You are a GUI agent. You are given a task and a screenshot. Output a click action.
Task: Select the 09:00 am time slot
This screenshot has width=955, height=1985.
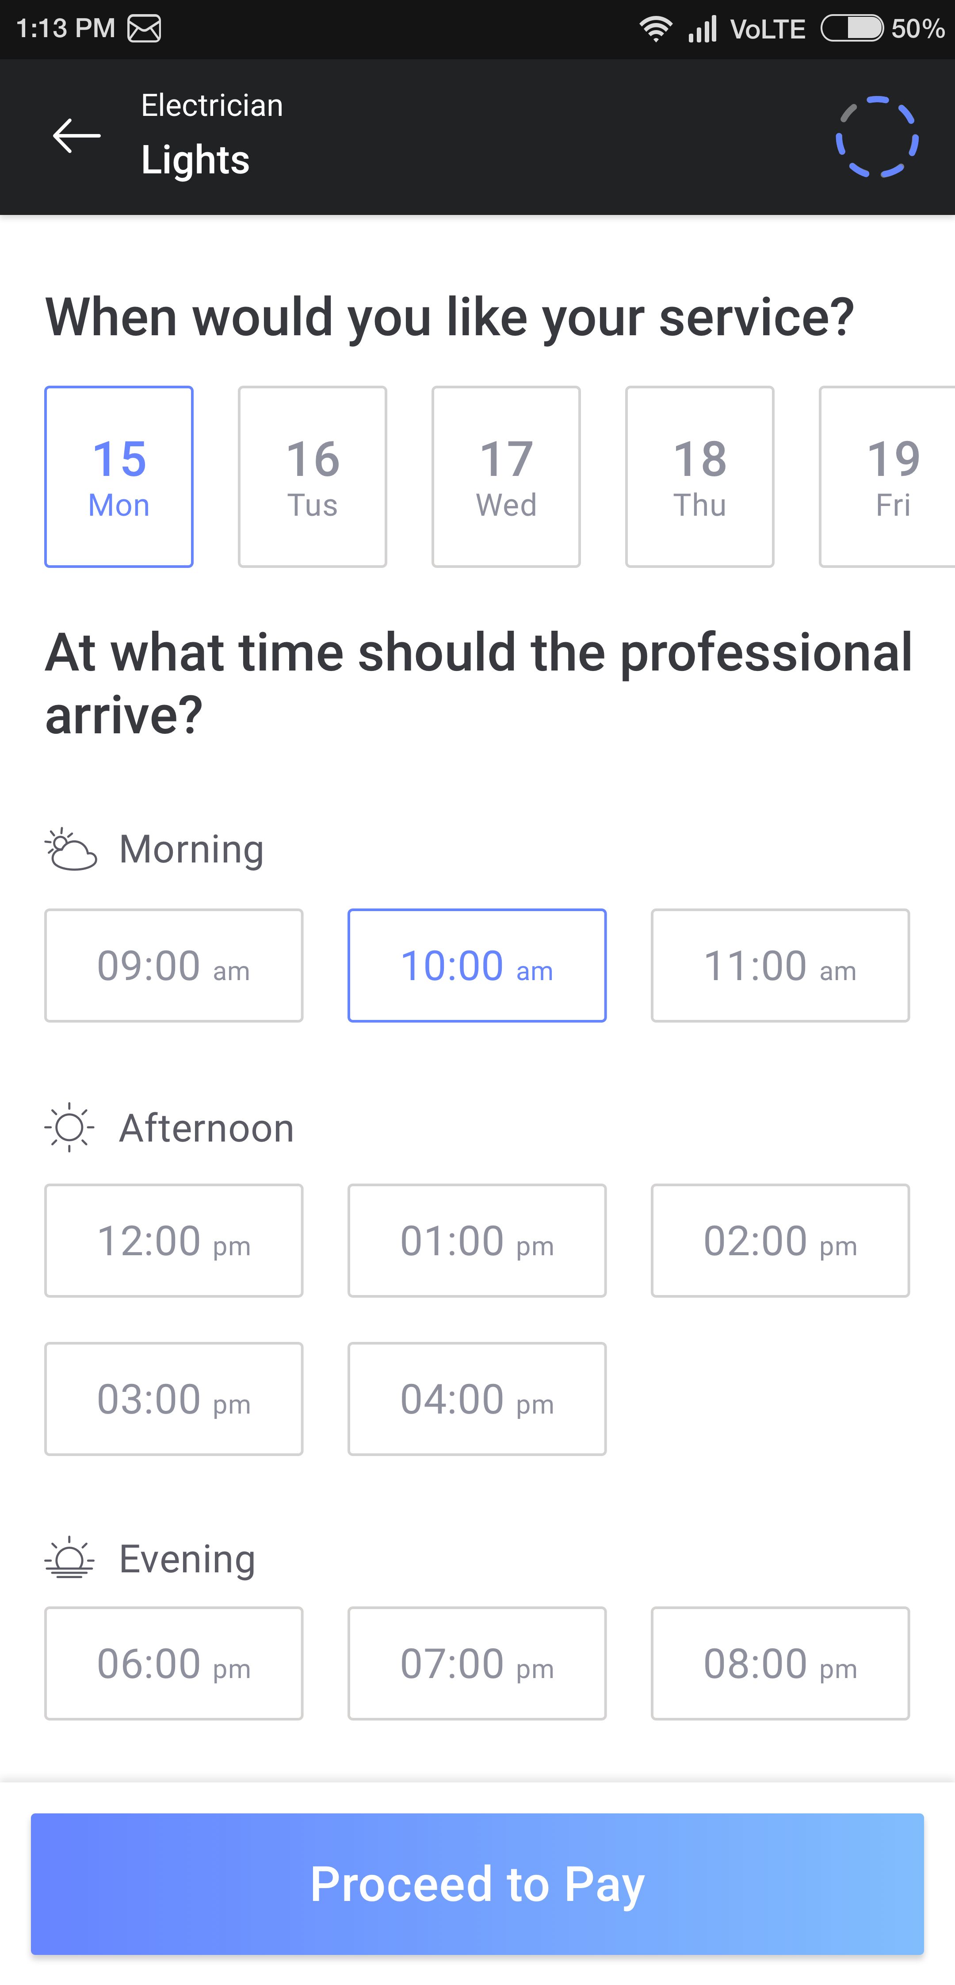coord(174,966)
